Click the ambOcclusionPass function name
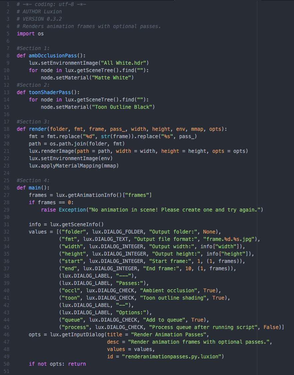Image resolution: width=294 pixels, height=375 pixels. (53, 55)
